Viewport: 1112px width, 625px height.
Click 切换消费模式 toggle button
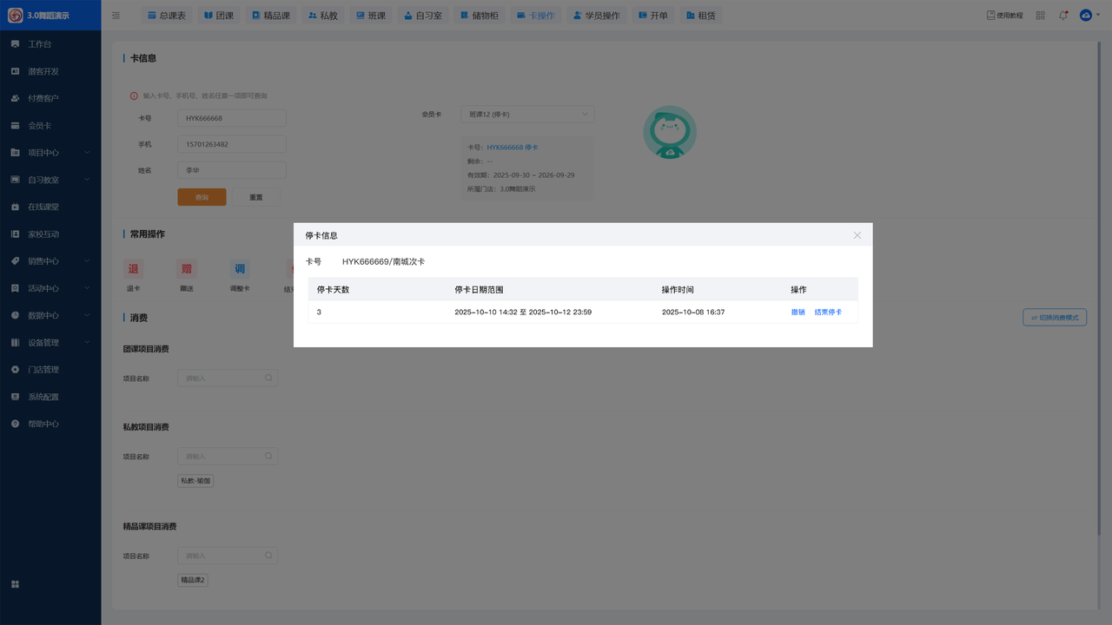point(1054,318)
